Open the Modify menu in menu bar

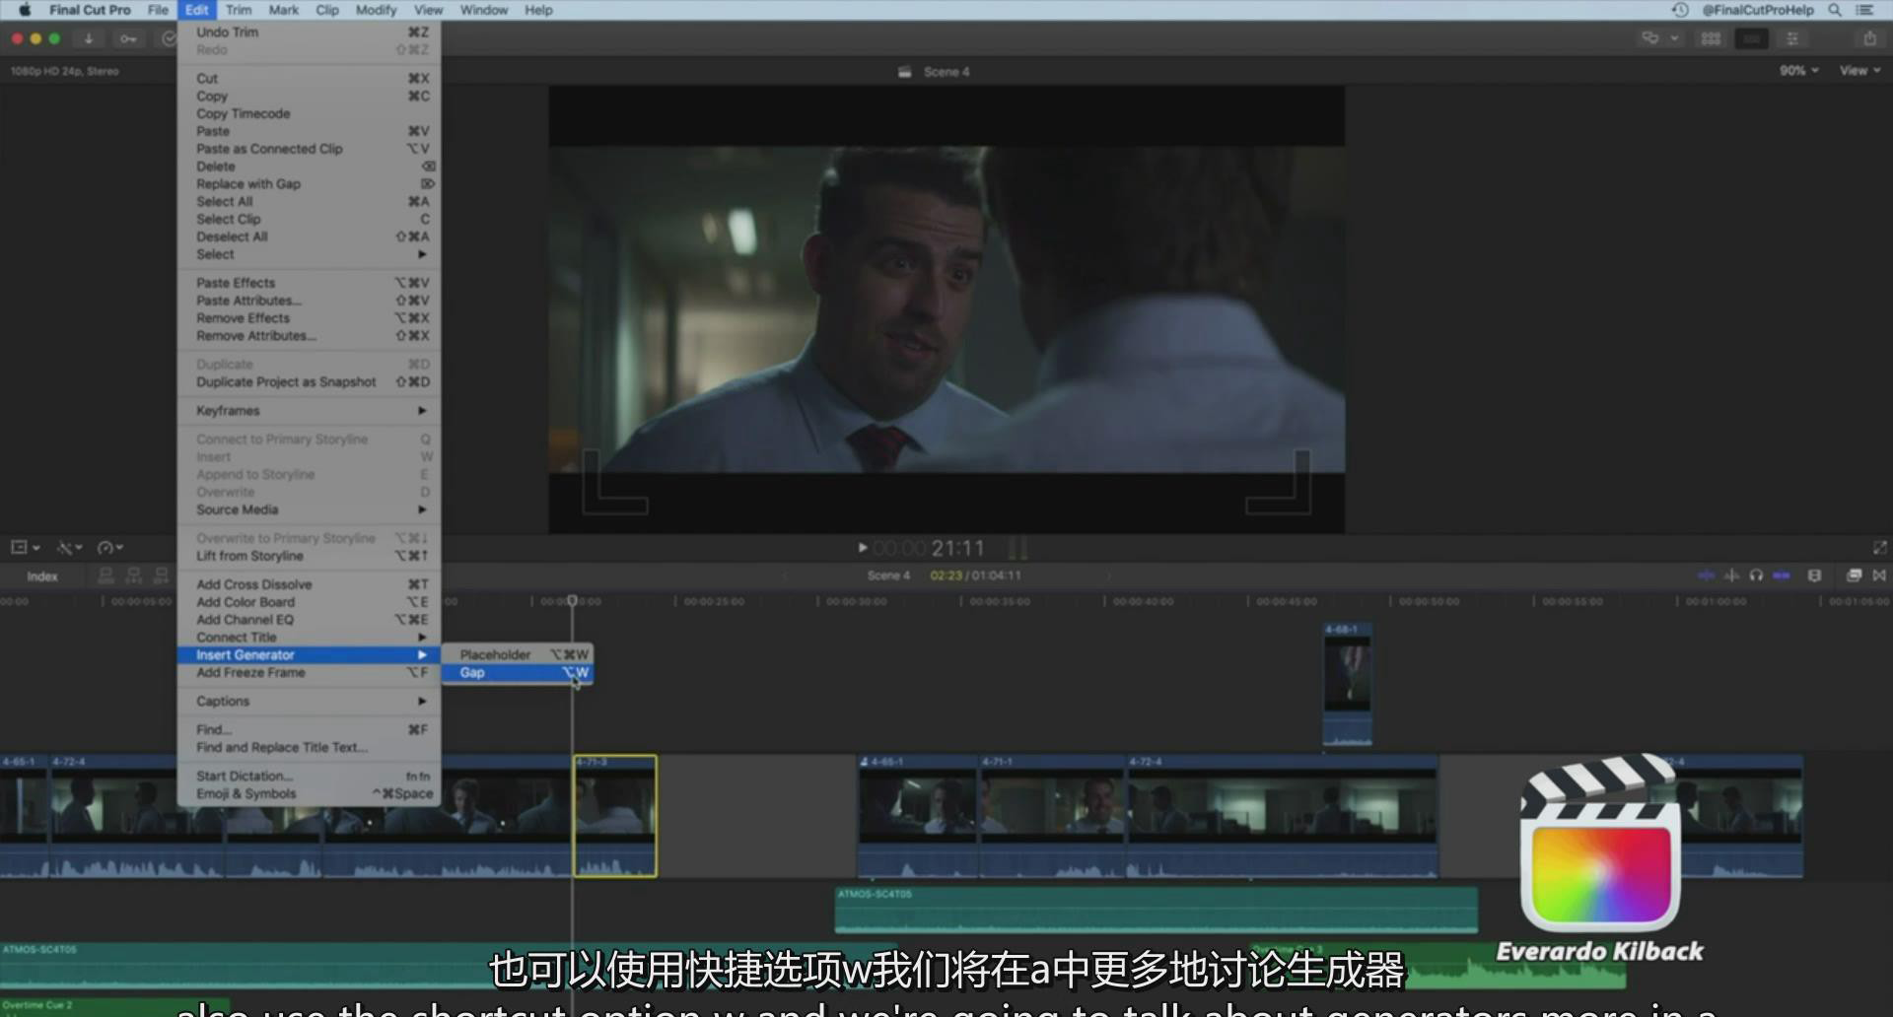(376, 10)
